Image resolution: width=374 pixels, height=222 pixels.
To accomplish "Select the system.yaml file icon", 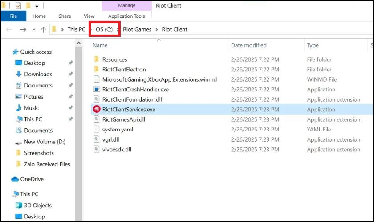I will [x=96, y=129].
